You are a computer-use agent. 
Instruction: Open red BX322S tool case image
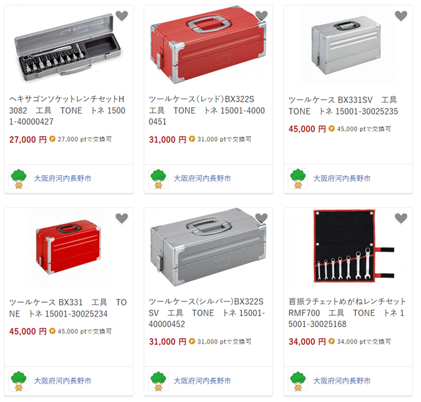(208, 45)
